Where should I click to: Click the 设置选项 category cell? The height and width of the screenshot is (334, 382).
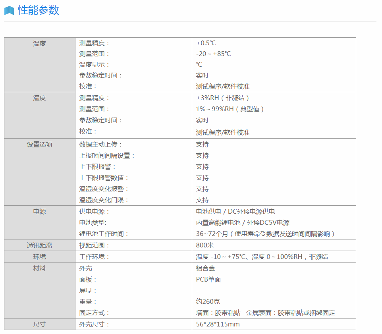tap(39, 144)
